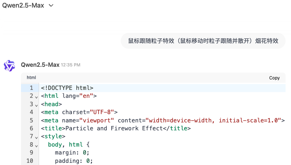
Task: Click the html language label on the code block
Action: click(x=31, y=78)
